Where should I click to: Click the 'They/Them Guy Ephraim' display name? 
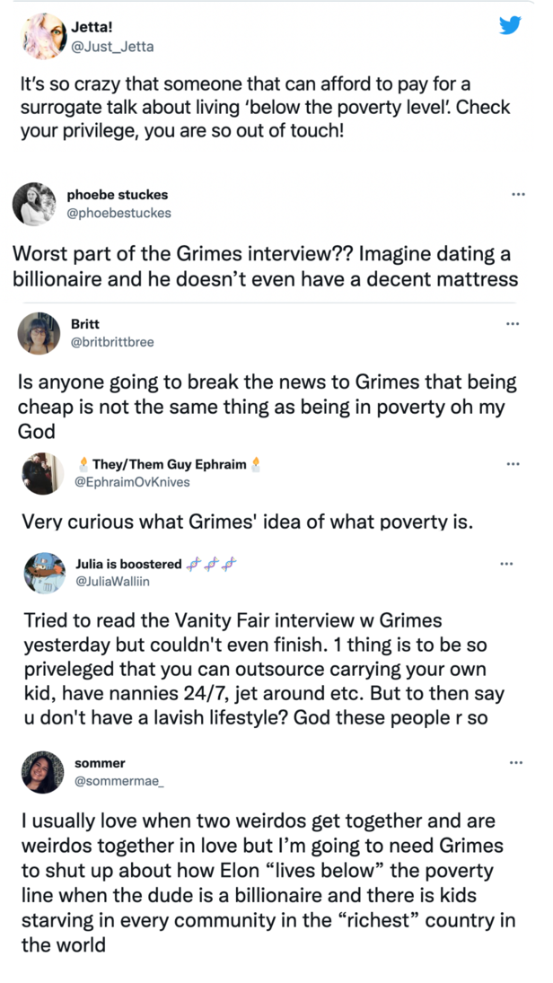[x=170, y=464]
